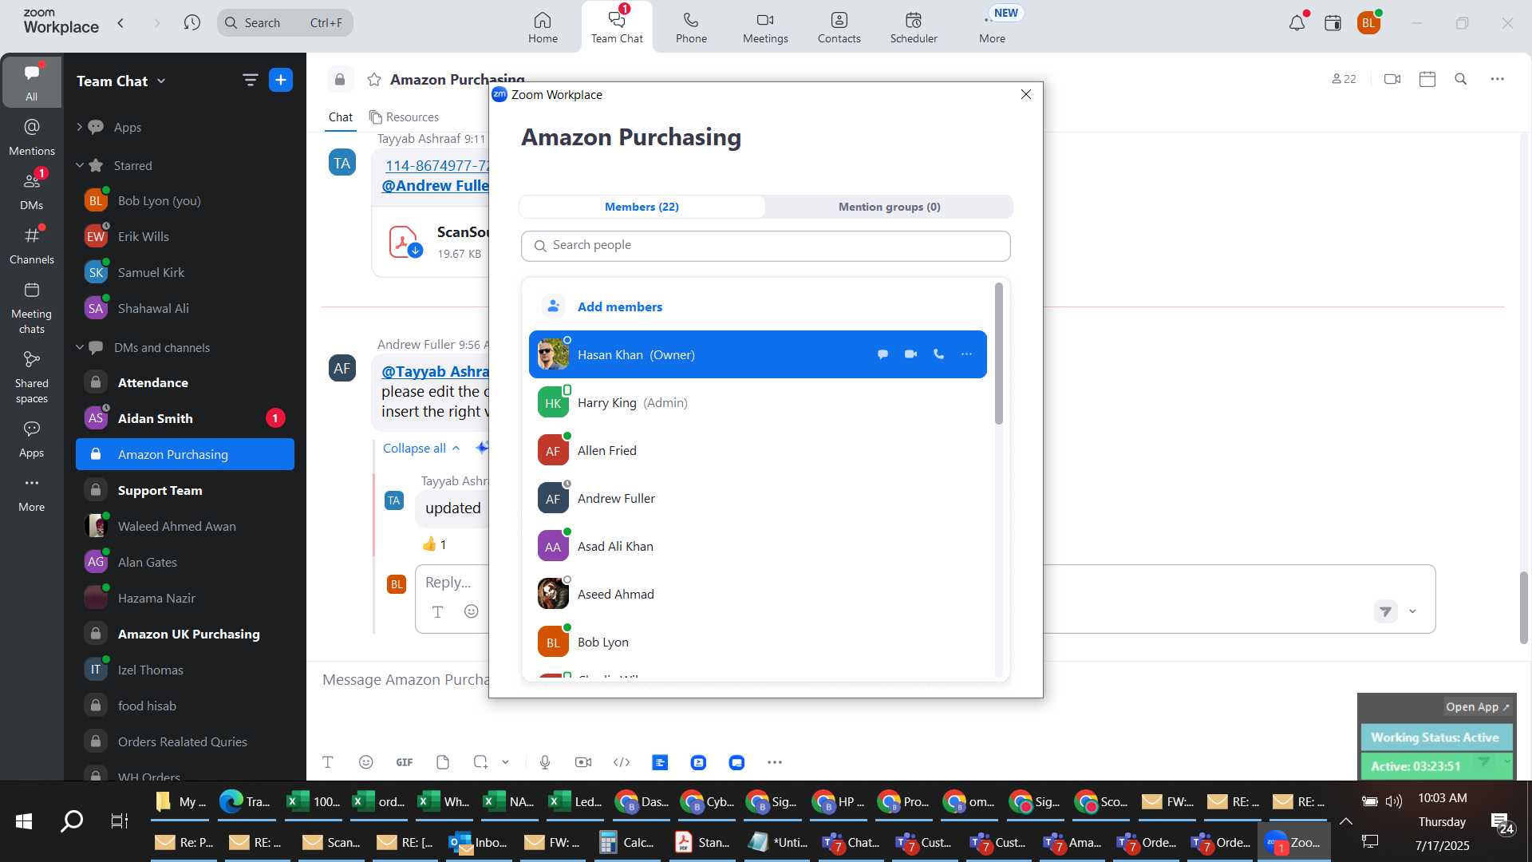Click the thumbs up reaction

(435, 544)
